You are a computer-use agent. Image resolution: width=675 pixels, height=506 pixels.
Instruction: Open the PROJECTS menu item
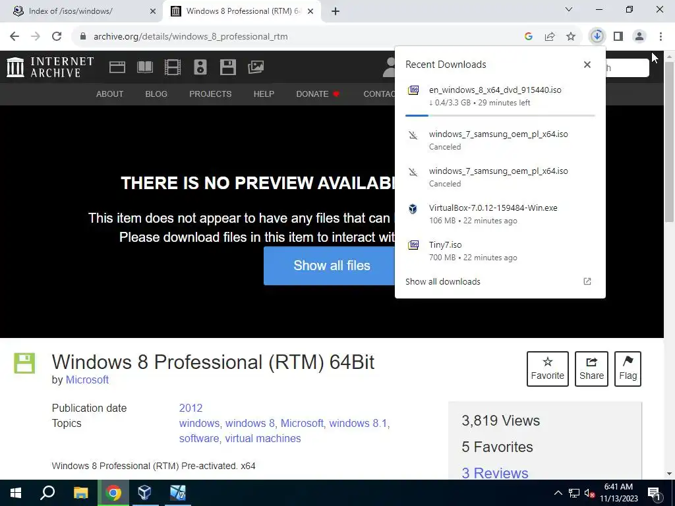(210, 94)
